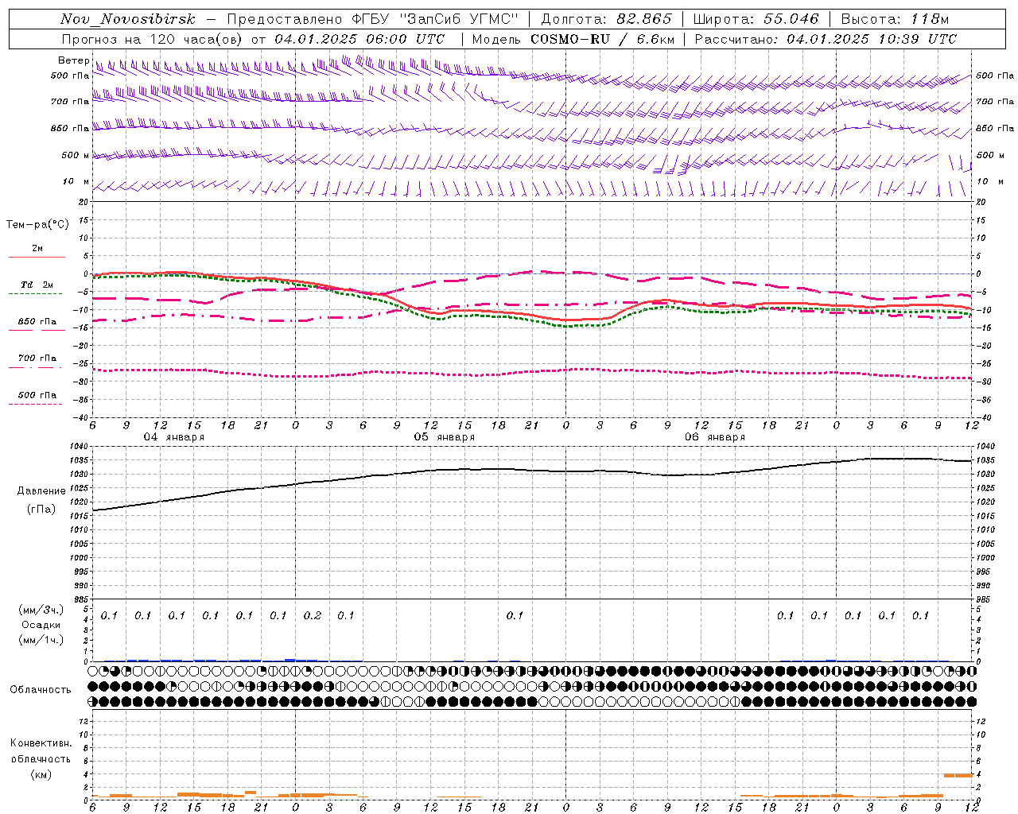Click the forecast start 04.01.2025 06:00 UTC

point(359,39)
